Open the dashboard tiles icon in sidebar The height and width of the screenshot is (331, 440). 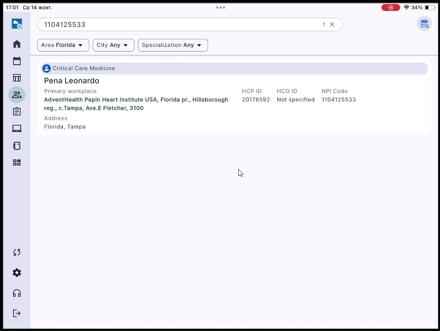pyautogui.click(x=17, y=163)
